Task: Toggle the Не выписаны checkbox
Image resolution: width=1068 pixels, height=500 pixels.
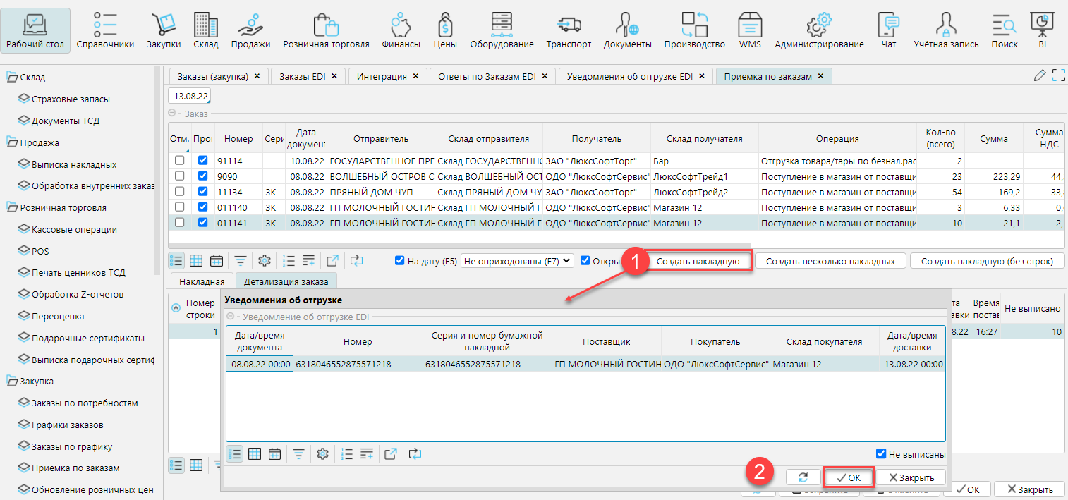Action: [x=880, y=454]
